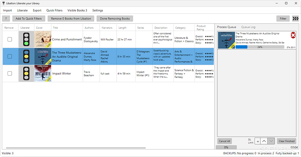Cancel The Three Musketeers download with red X
The image size is (301, 157).
[293, 35]
